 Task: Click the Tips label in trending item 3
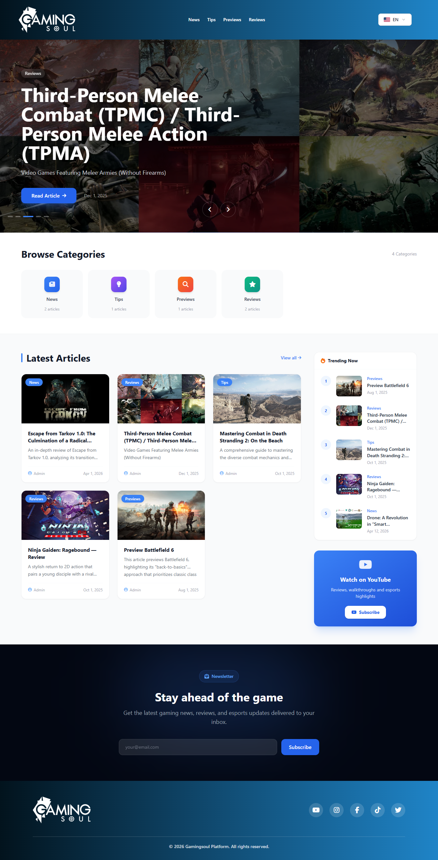pos(370,442)
